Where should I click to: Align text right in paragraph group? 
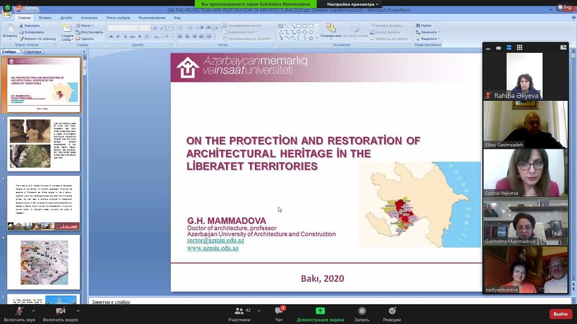(x=195, y=36)
